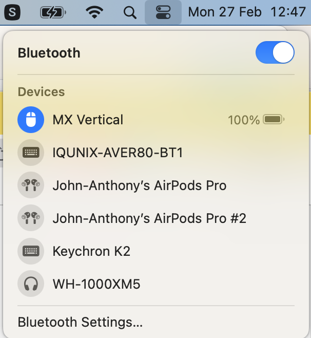311x338 pixels.
Task: Click the battery charging status icon
Action: pyautogui.click(x=53, y=12)
